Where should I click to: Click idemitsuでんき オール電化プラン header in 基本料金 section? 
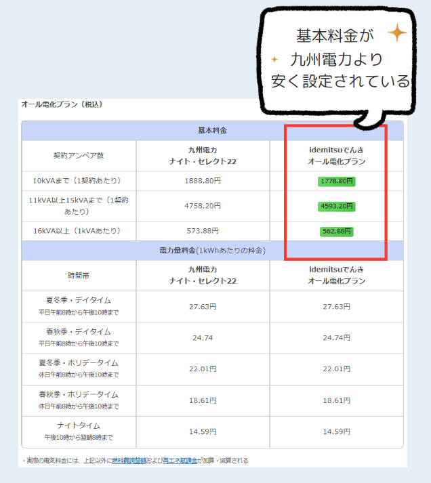pos(336,156)
